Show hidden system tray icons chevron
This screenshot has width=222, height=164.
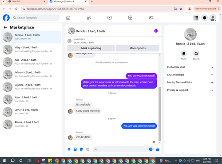pyautogui.click(x=176, y=160)
